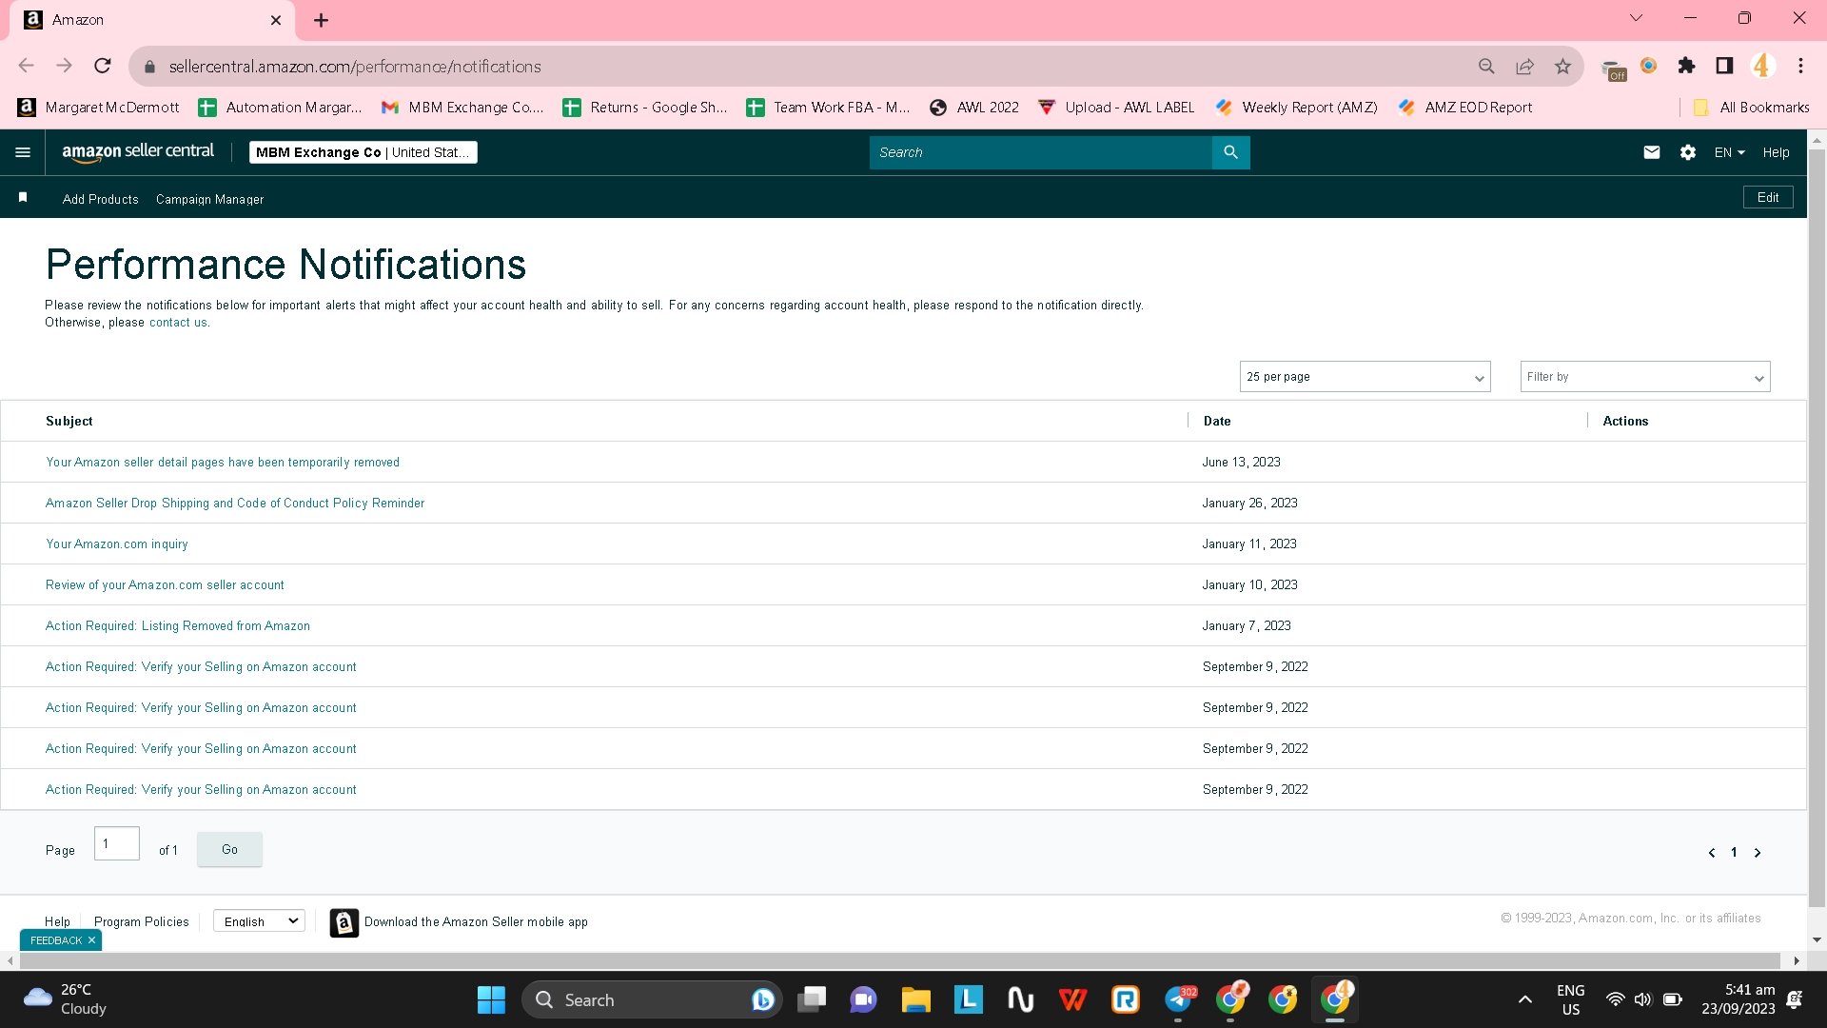Open Campaign Manager from the menu bar

point(209,199)
